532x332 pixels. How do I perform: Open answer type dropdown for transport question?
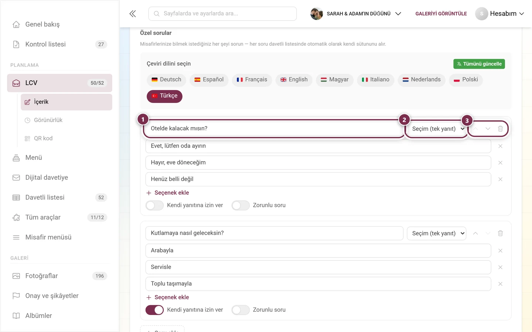(x=437, y=233)
